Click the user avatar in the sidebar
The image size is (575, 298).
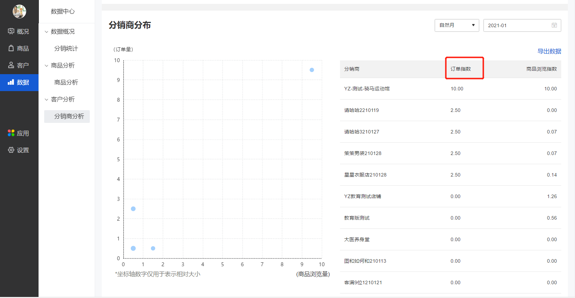[x=19, y=11]
